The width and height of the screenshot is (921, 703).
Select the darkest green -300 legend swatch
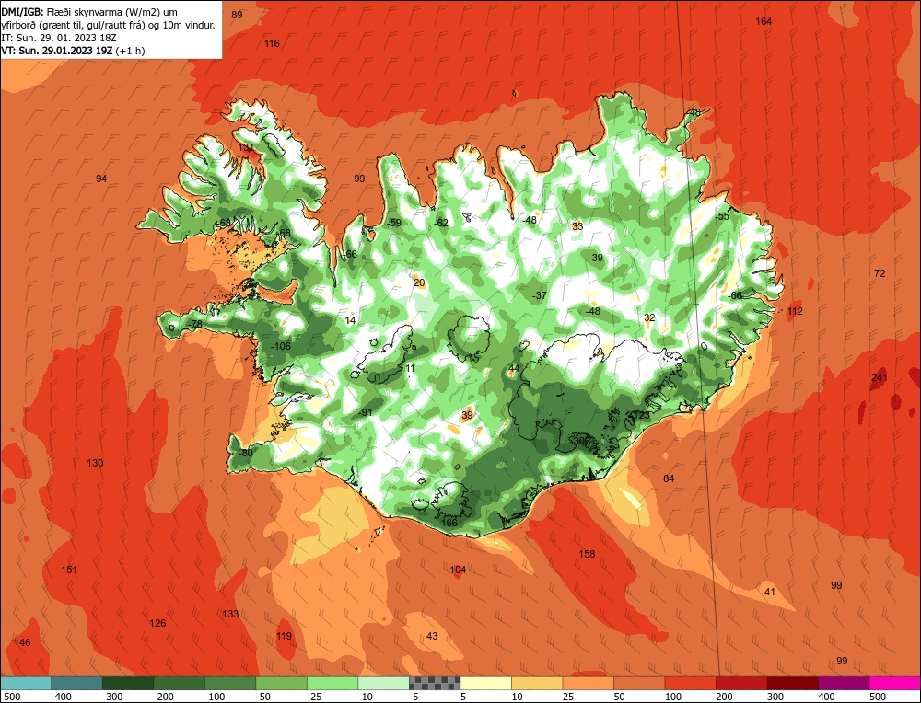point(128,683)
